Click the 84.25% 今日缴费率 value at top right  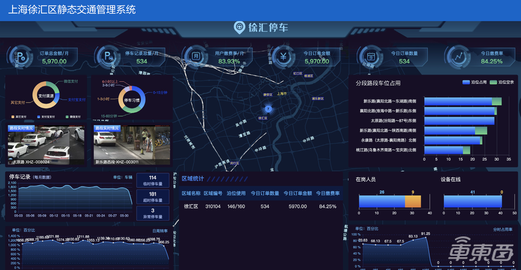492,61
